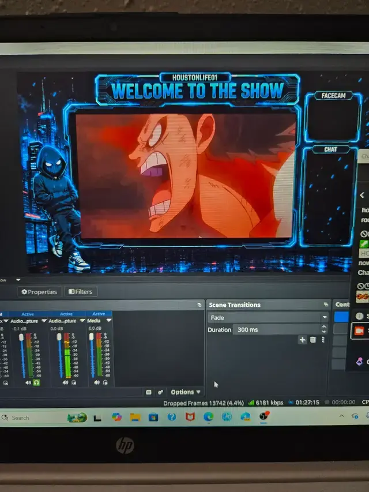
Task: Add a new scene transition
Action: click(x=303, y=340)
